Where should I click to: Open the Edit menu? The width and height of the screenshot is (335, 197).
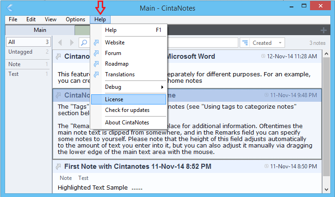pyautogui.click(x=31, y=19)
